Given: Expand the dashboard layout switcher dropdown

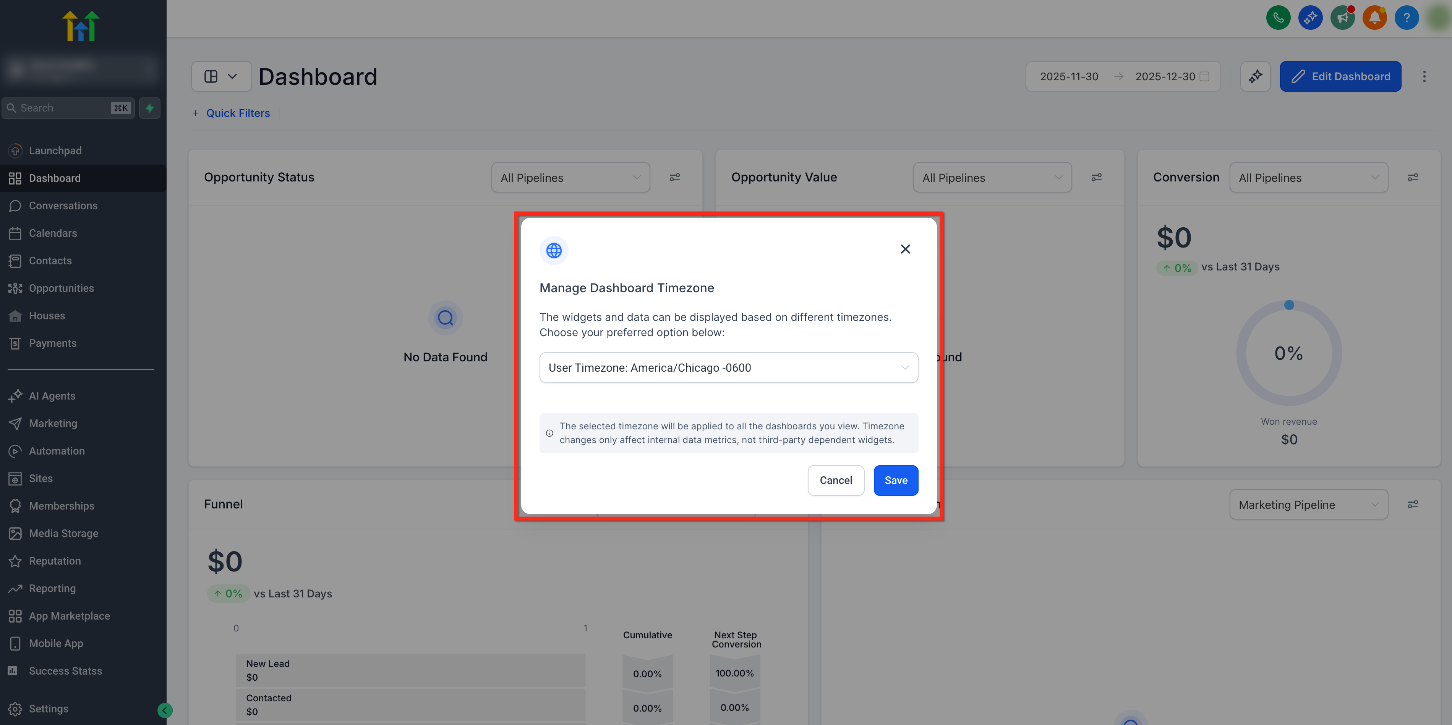Looking at the screenshot, I should 221,77.
